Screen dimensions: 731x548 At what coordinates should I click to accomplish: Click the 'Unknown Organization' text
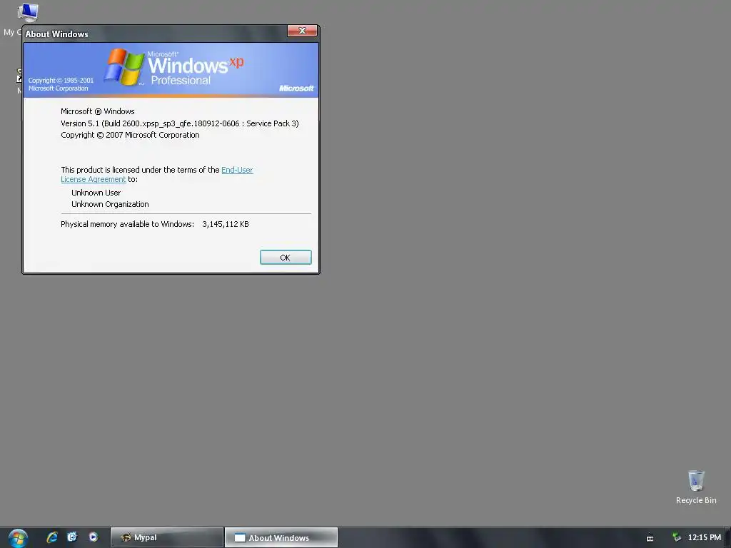110,204
